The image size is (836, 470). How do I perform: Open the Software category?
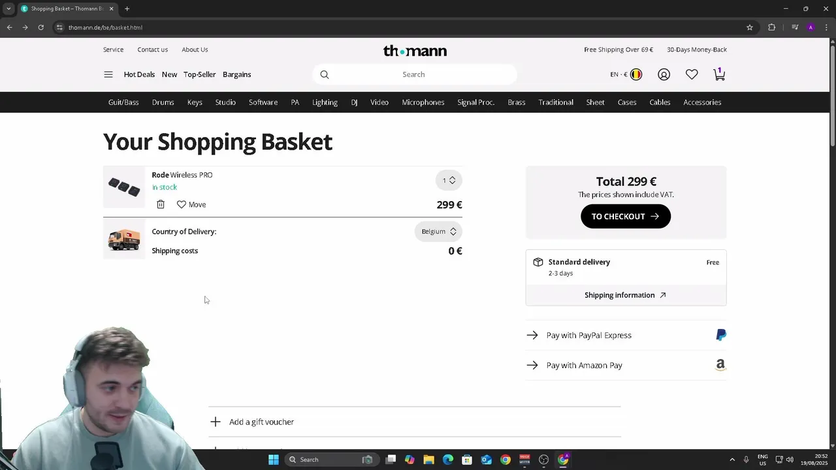[x=263, y=102]
